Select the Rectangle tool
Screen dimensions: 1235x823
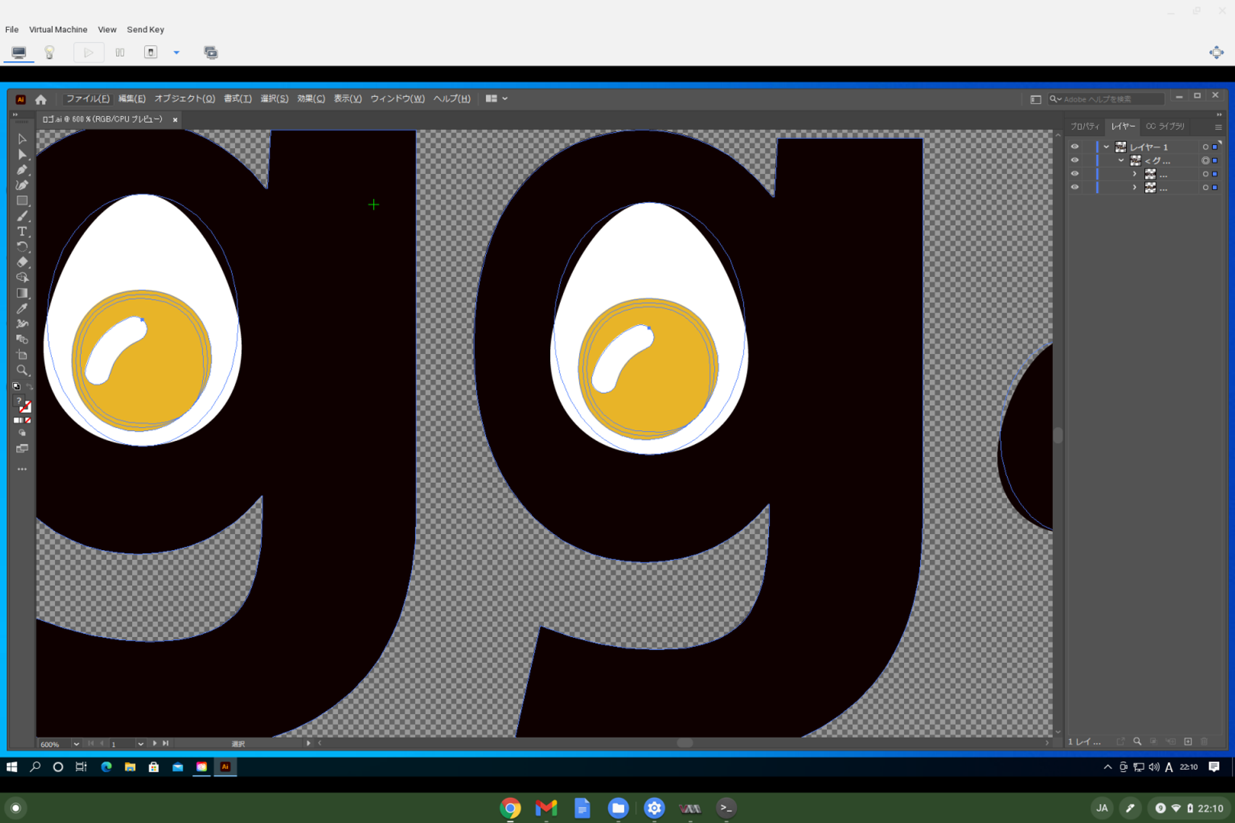22,201
